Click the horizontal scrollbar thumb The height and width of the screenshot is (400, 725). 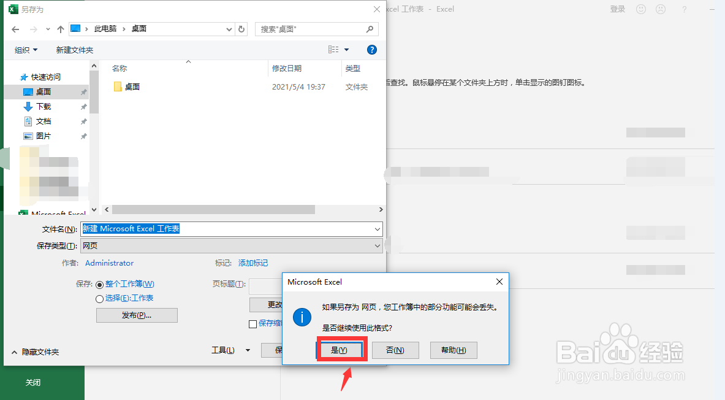[213, 210]
